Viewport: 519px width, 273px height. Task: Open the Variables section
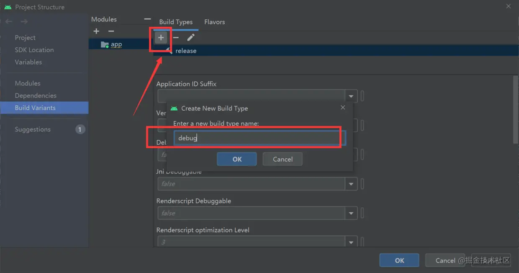[28, 62]
